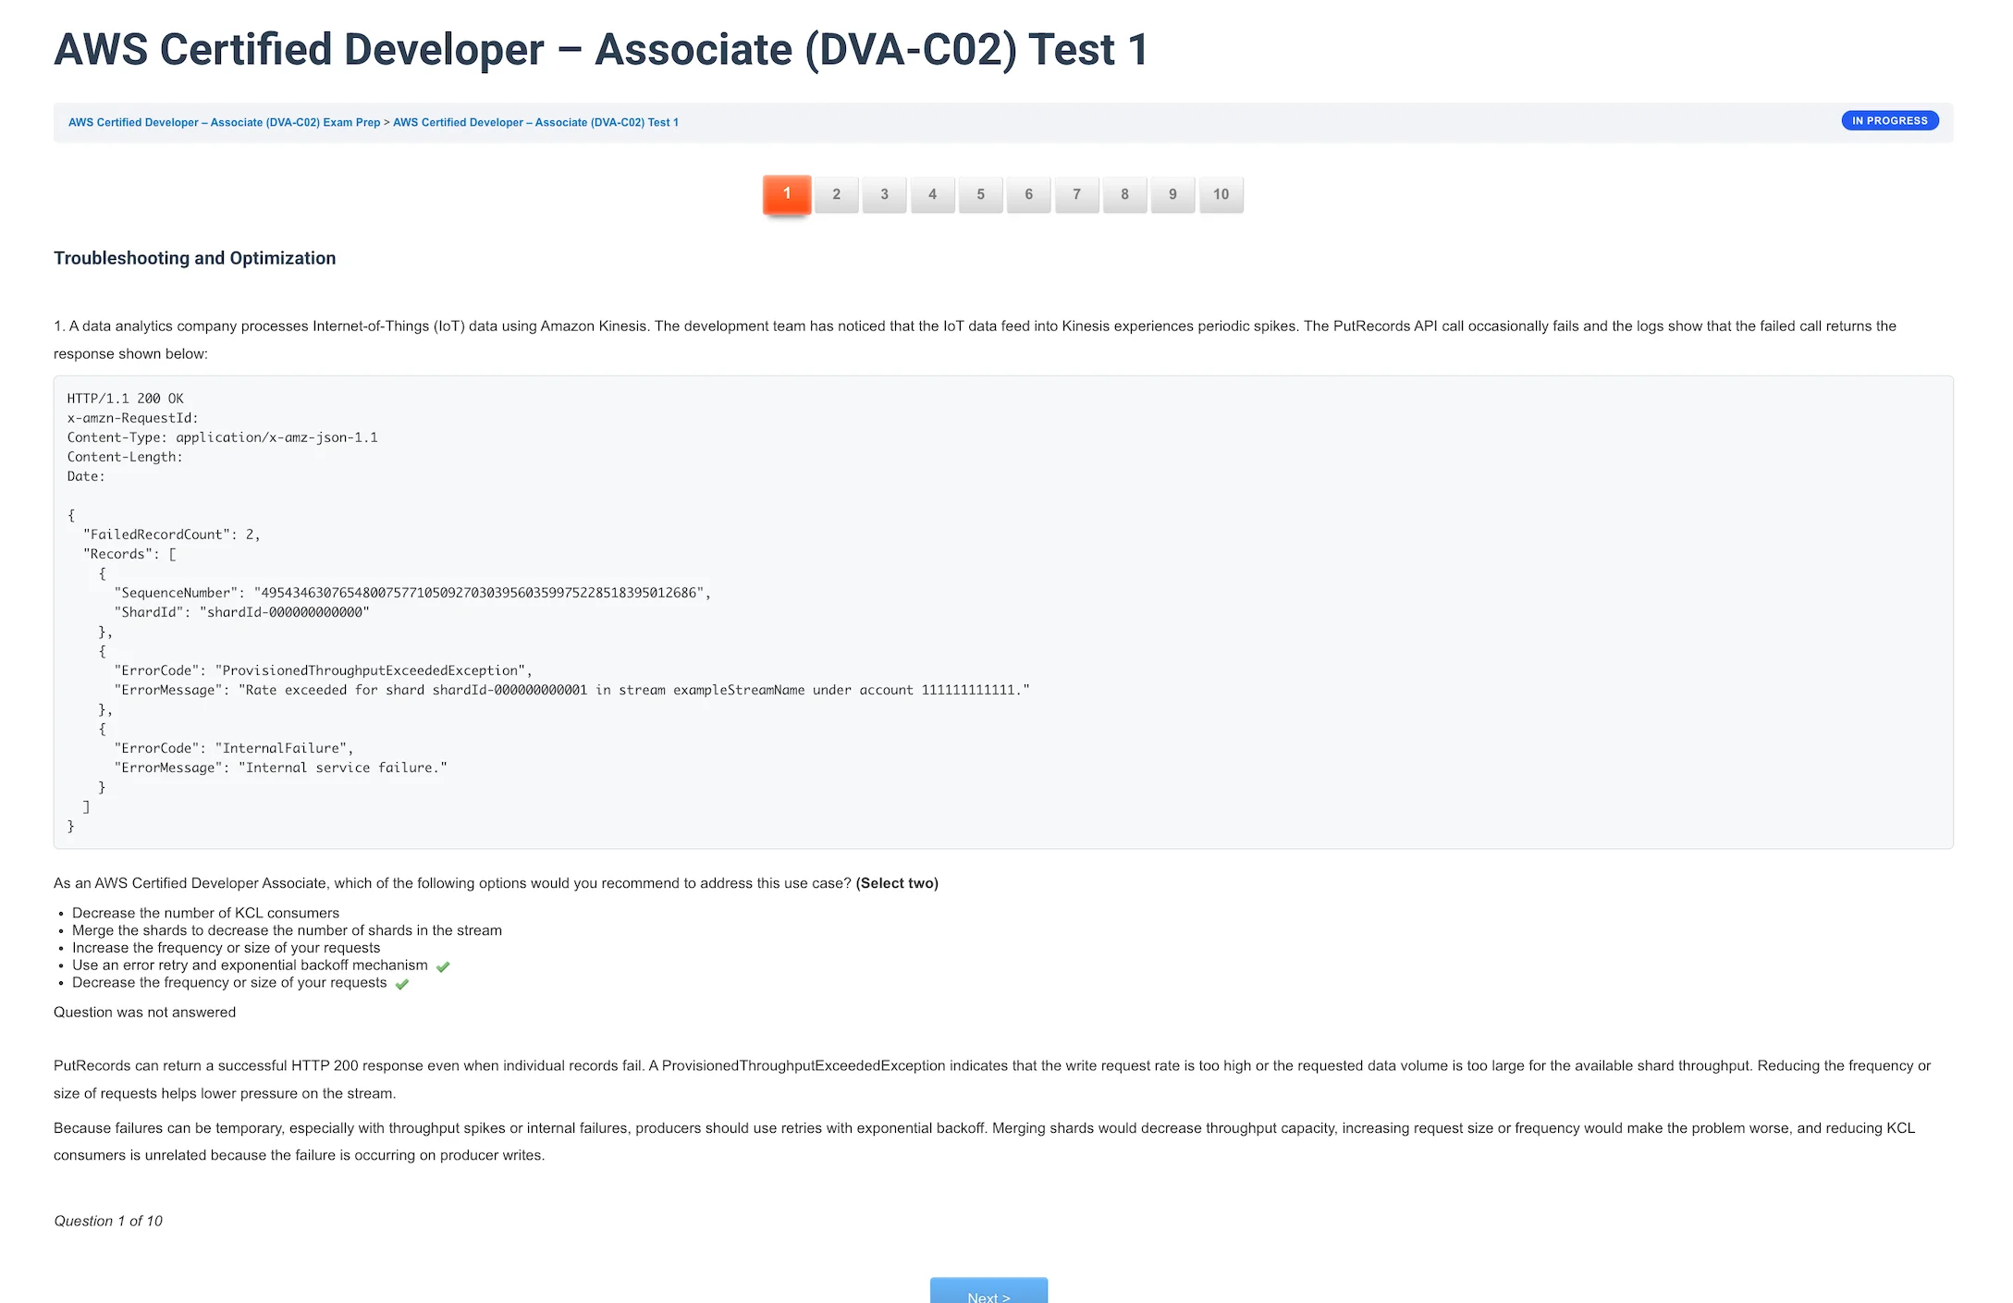The width and height of the screenshot is (2013, 1303).
Task: Jump to question 9
Action: click(1173, 194)
